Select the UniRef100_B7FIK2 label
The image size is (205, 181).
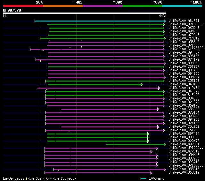[x=184, y=60]
